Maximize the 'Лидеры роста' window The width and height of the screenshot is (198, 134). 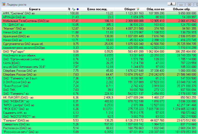(x=189, y=4)
